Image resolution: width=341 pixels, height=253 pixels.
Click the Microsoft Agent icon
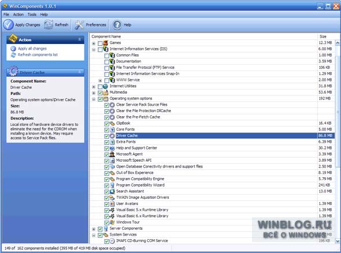tap(112, 154)
